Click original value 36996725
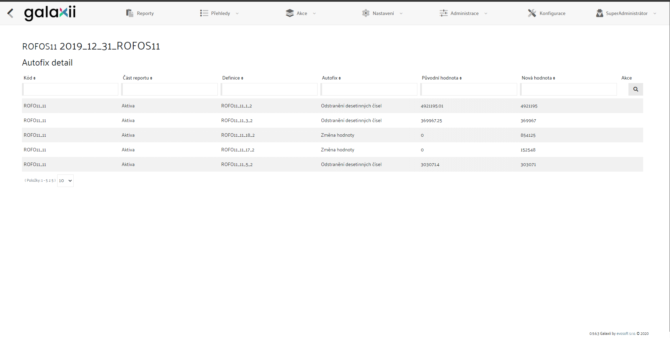Image resolution: width=670 pixels, height=338 pixels. [431, 121]
